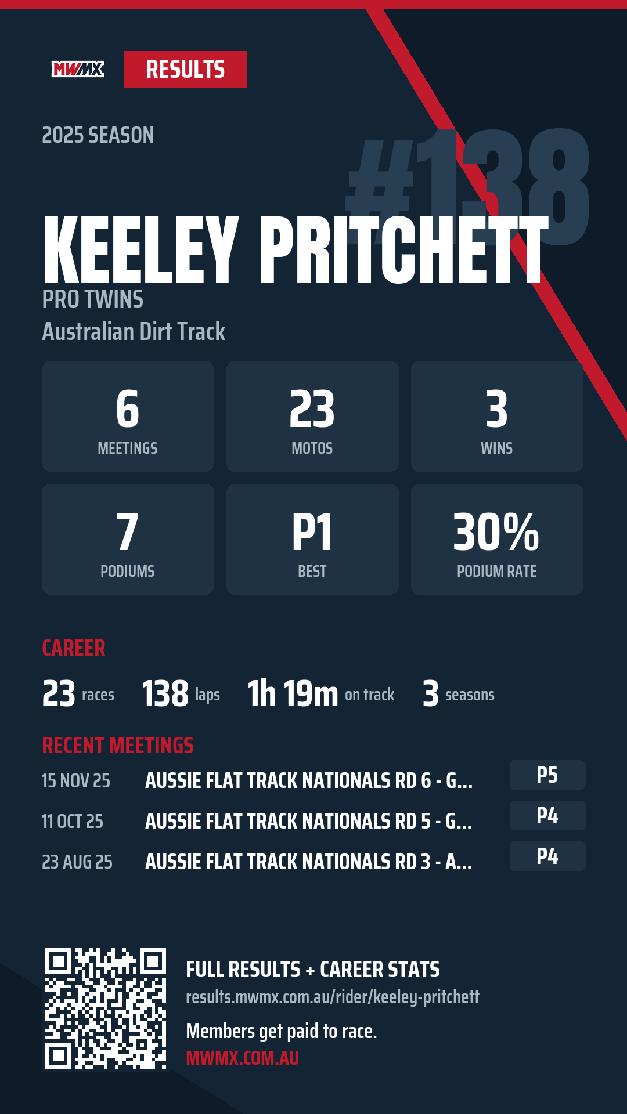The width and height of the screenshot is (627, 1114).
Task: Open the 7 Podiums stat card
Action: click(128, 539)
